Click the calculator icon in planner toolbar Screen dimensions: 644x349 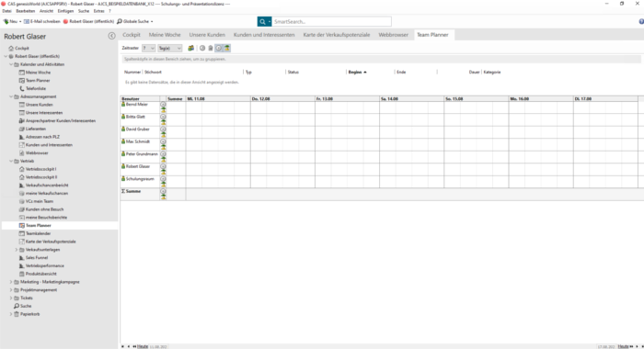point(211,48)
